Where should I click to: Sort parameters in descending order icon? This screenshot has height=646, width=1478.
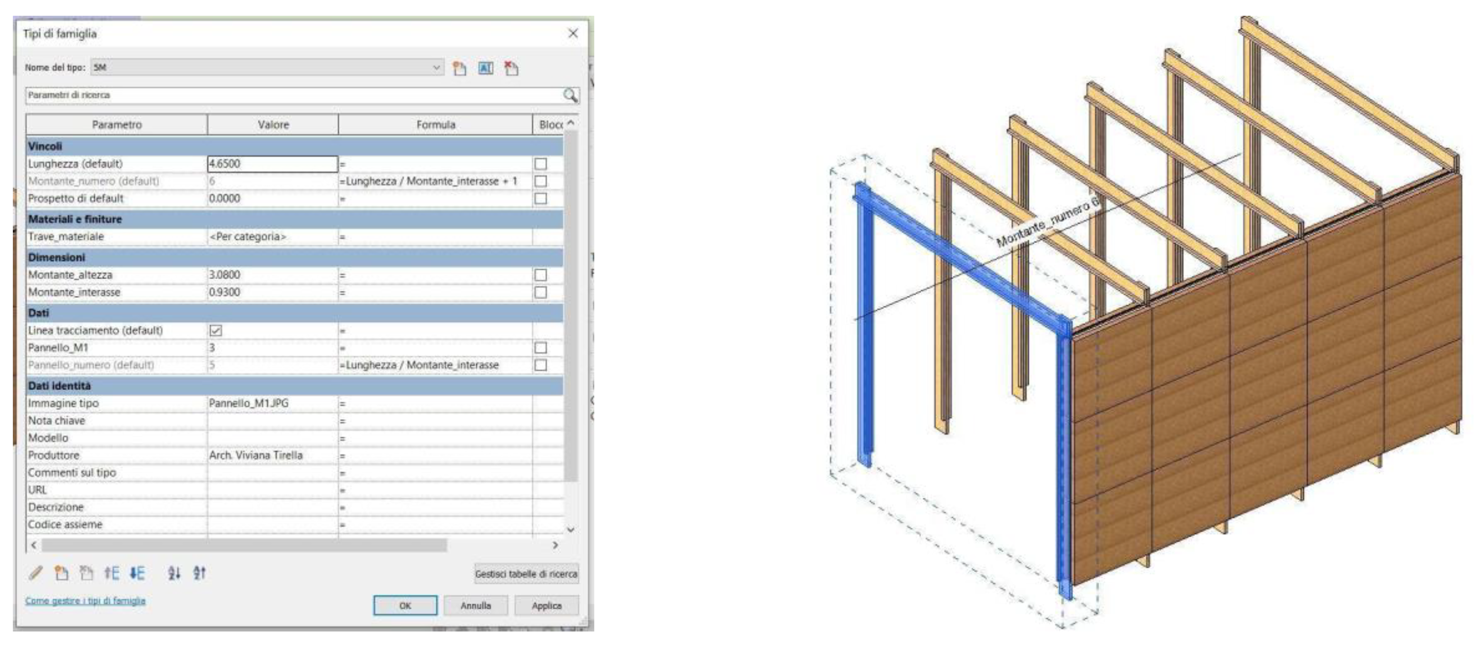tap(199, 573)
